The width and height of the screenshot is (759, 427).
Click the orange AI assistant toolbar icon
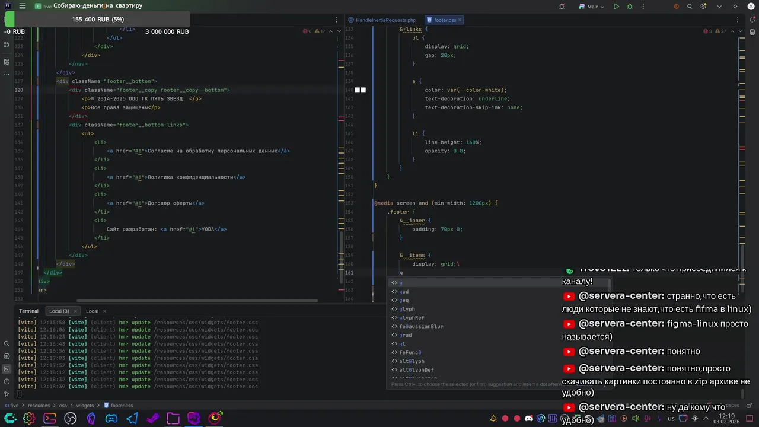tap(676, 7)
